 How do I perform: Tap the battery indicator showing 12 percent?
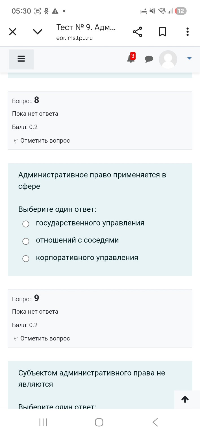[181, 11]
